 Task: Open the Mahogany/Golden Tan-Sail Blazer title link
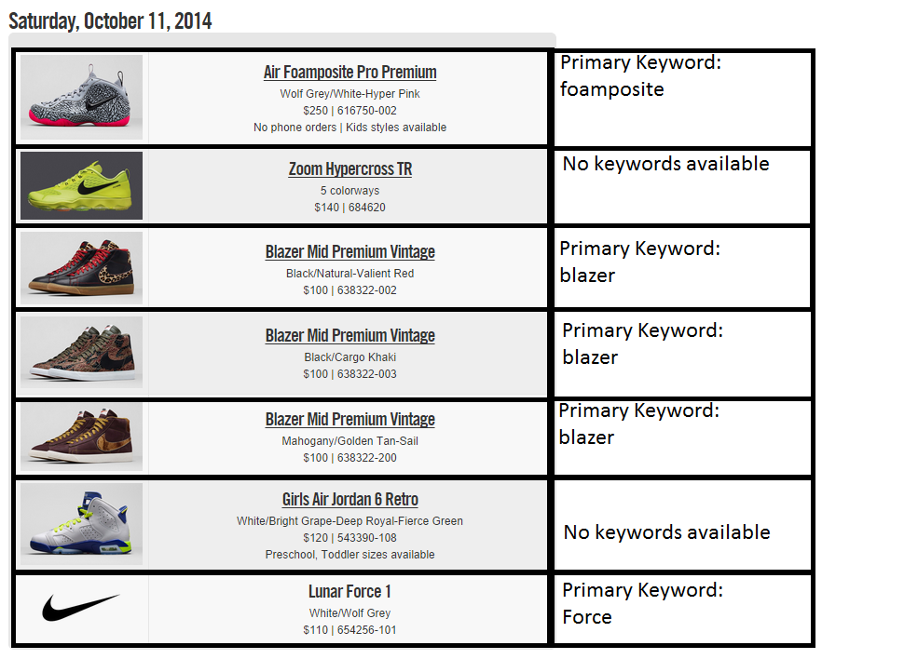click(349, 420)
